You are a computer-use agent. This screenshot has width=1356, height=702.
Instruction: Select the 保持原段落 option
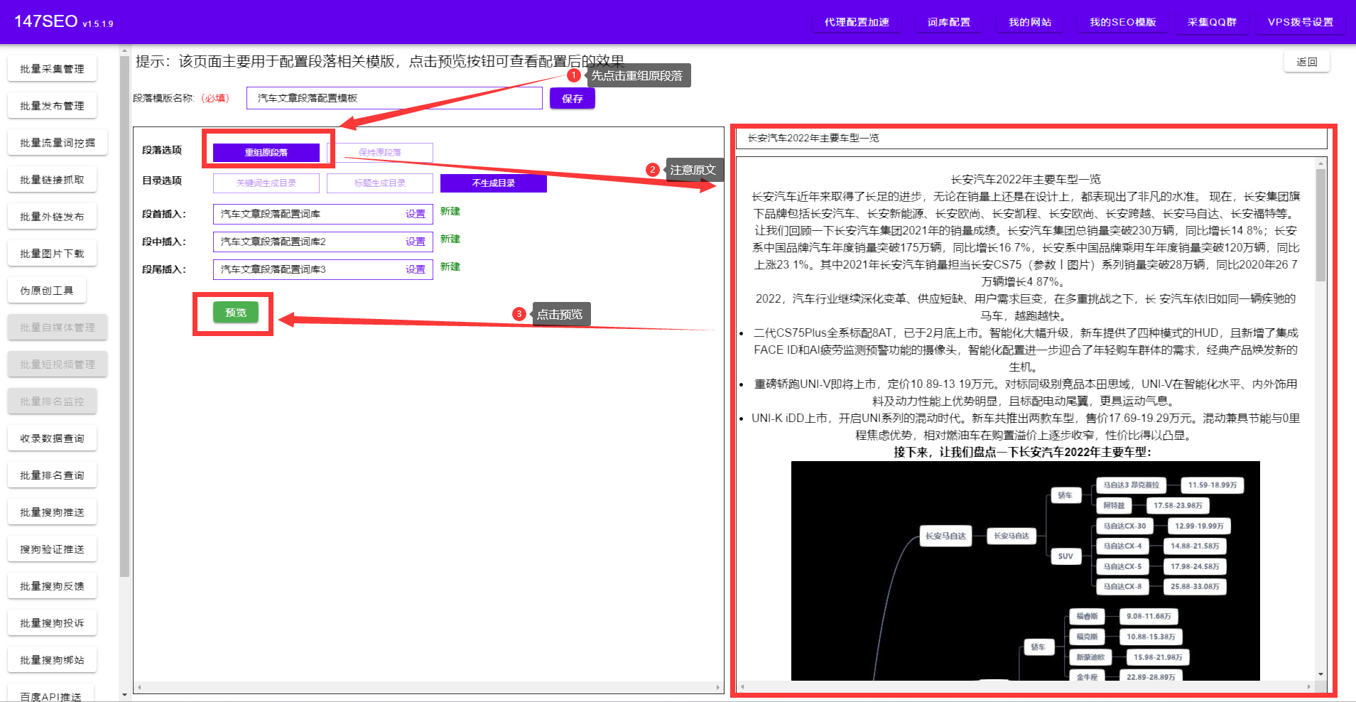coord(380,152)
